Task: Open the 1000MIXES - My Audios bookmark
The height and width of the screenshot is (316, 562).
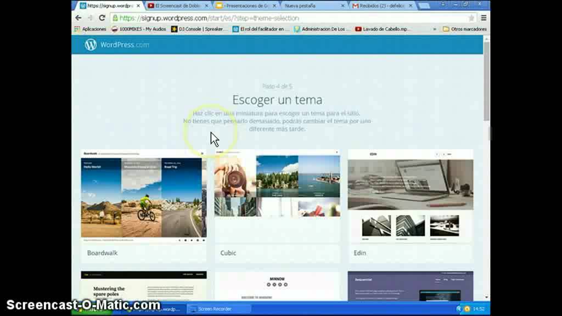Action: (139, 29)
